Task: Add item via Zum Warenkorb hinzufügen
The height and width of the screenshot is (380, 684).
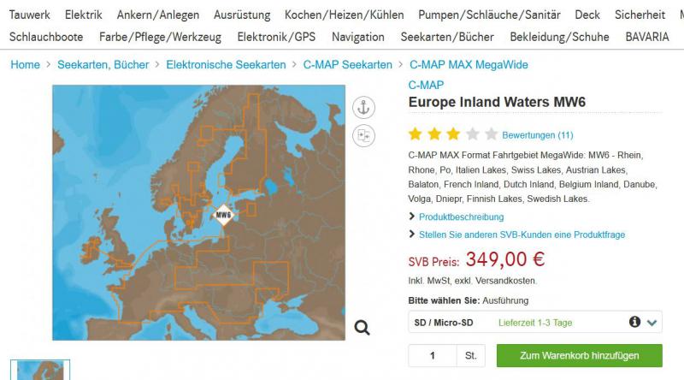Action: [x=580, y=355]
